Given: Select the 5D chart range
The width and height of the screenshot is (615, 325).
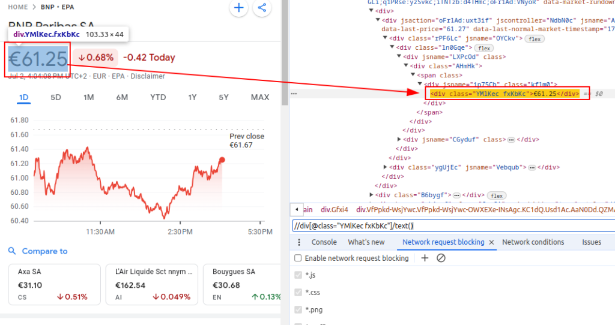Looking at the screenshot, I should pos(56,97).
